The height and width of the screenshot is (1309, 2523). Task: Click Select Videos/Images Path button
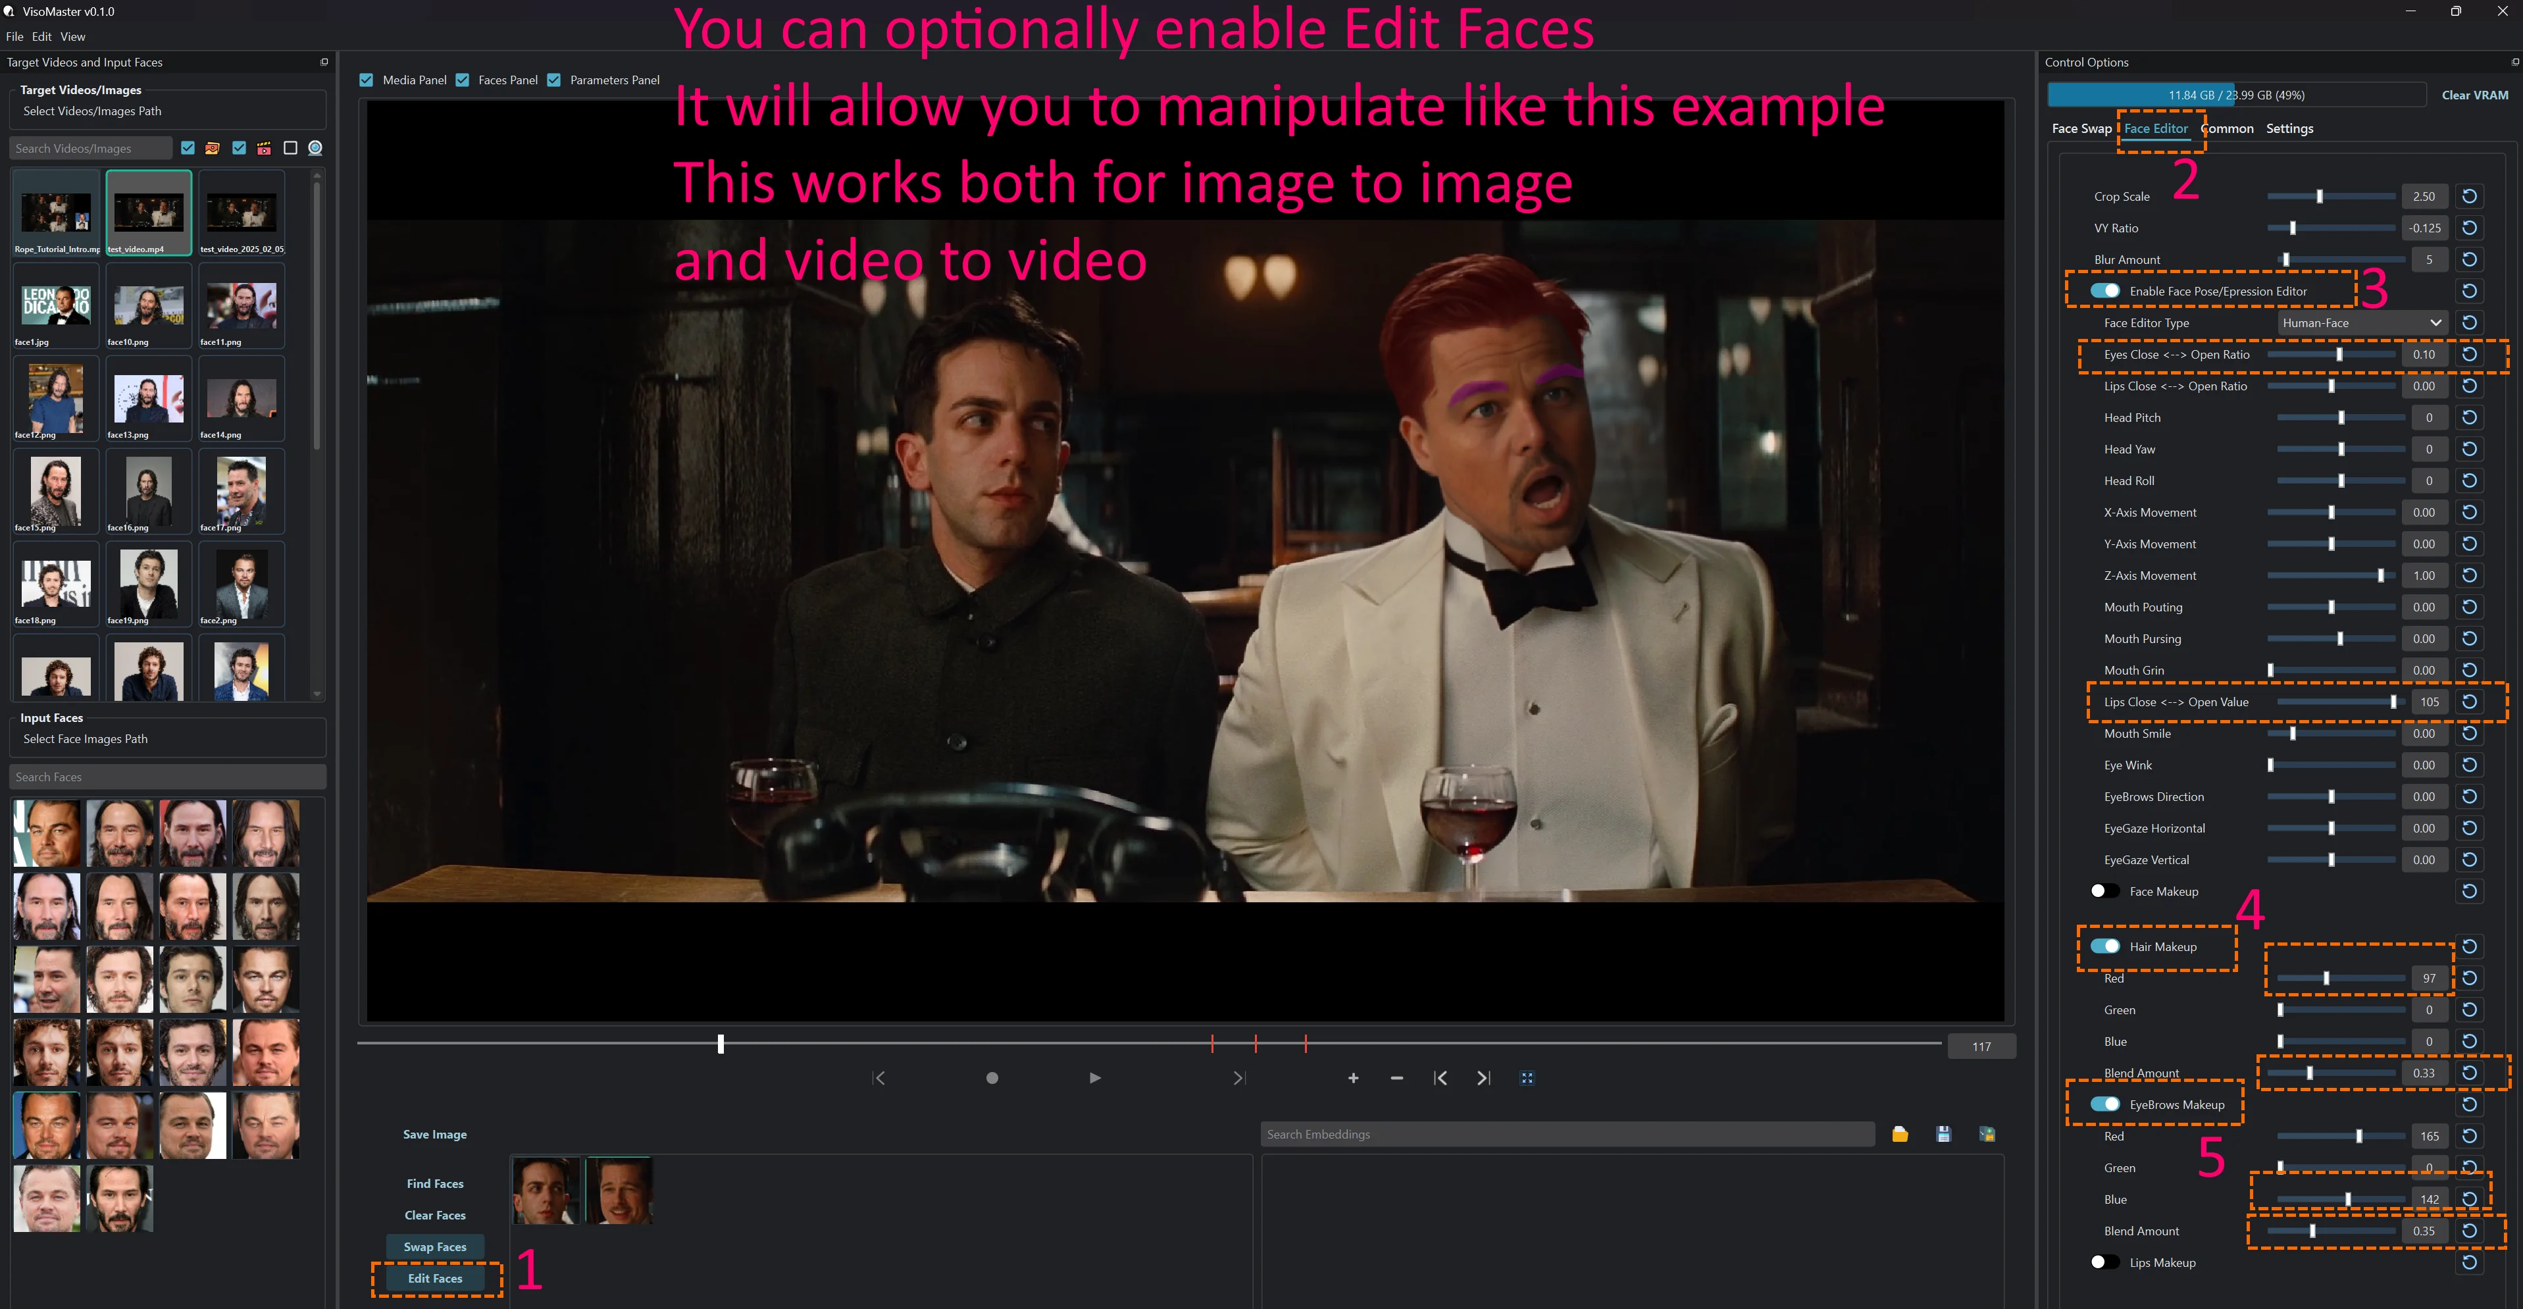point(92,111)
